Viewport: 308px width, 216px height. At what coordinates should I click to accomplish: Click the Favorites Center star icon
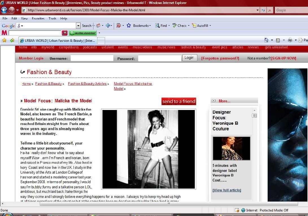click(x=4, y=40)
